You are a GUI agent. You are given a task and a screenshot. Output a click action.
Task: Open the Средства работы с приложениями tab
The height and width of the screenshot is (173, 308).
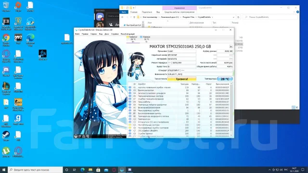point(180,12)
